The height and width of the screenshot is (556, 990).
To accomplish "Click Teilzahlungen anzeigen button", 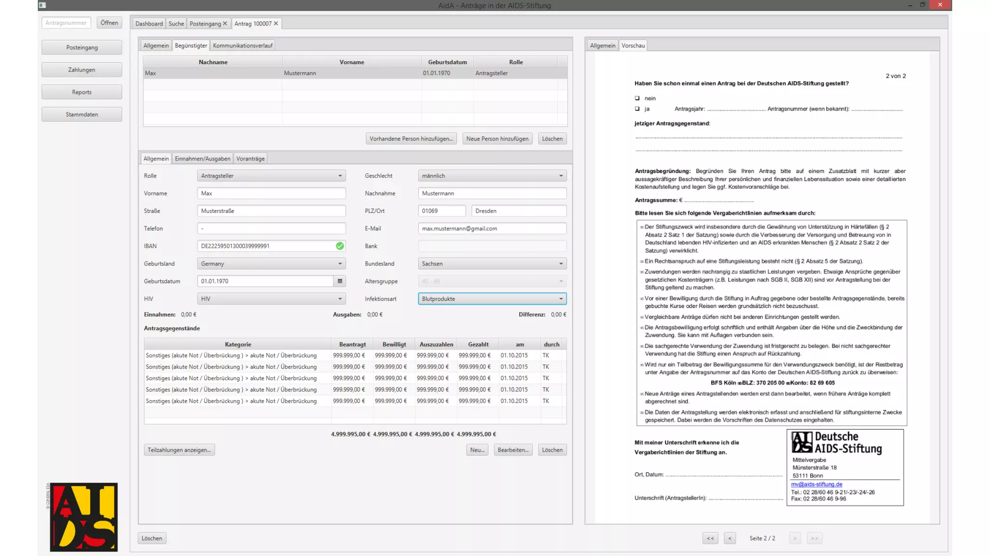I will coord(179,450).
